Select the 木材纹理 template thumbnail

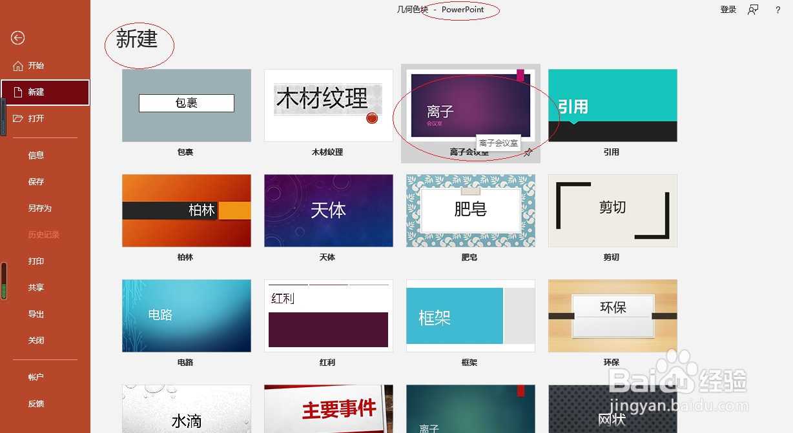click(x=329, y=105)
